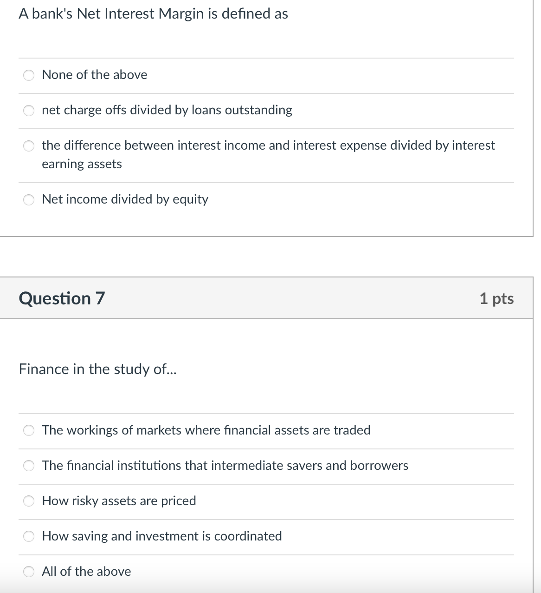Click "All of the above" answer text
Screen dimensions: 541x593
86,572
